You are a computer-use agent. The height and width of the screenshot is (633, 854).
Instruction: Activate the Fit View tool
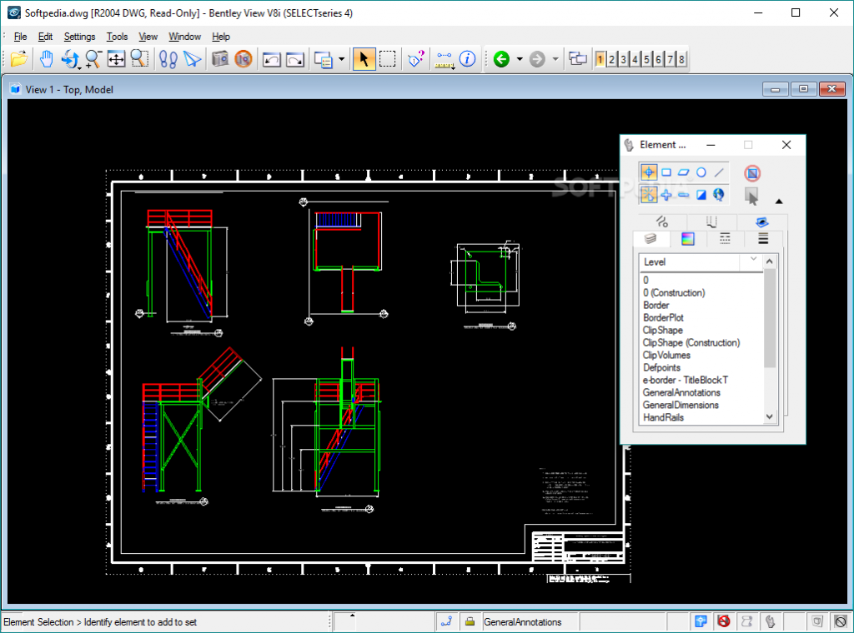point(114,59)
